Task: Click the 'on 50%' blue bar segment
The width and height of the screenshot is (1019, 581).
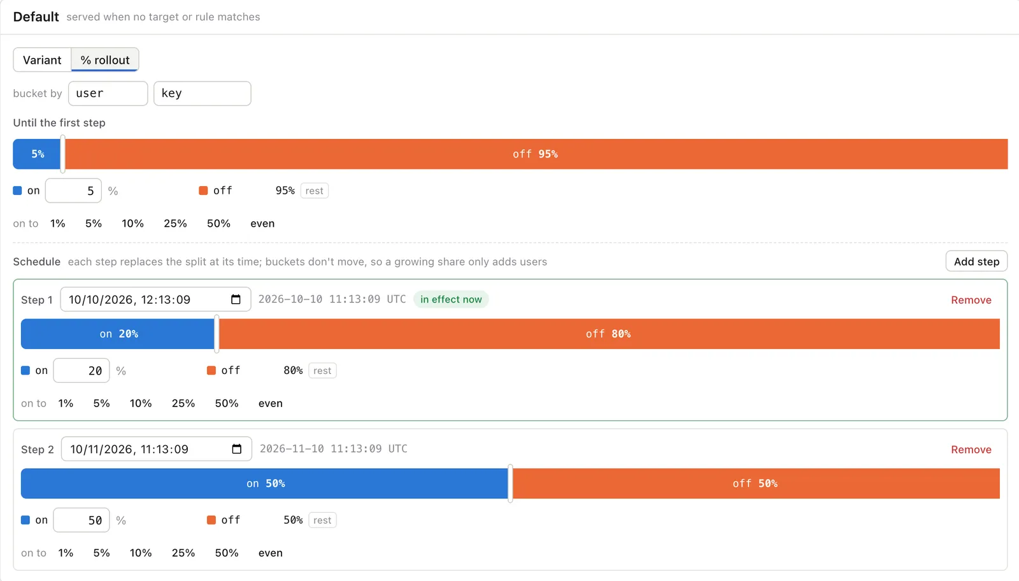Action: 265,484
